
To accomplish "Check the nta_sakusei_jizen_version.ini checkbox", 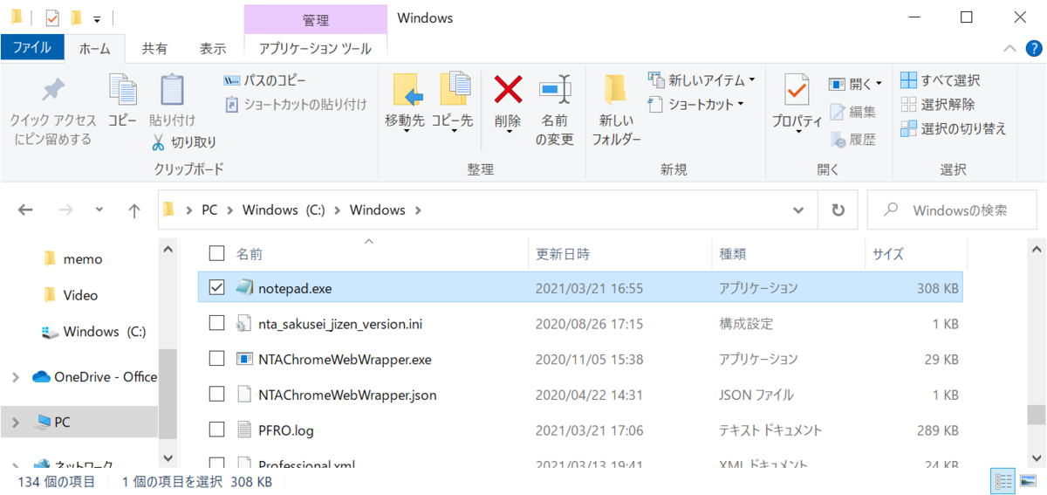I will [x=217, y=324].
